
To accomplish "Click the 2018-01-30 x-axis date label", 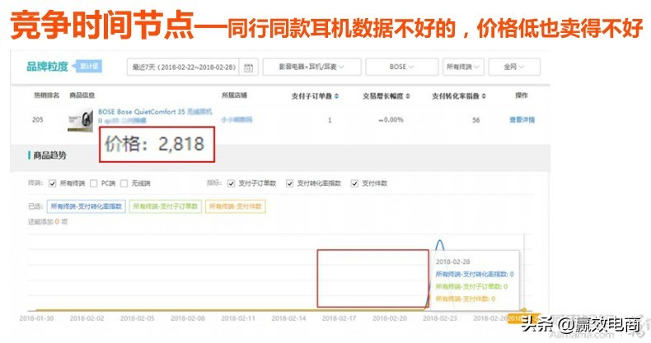I will point(36,318).
